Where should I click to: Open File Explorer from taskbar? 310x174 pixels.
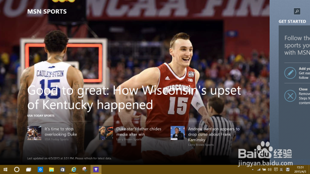click(x=51, y=170)
